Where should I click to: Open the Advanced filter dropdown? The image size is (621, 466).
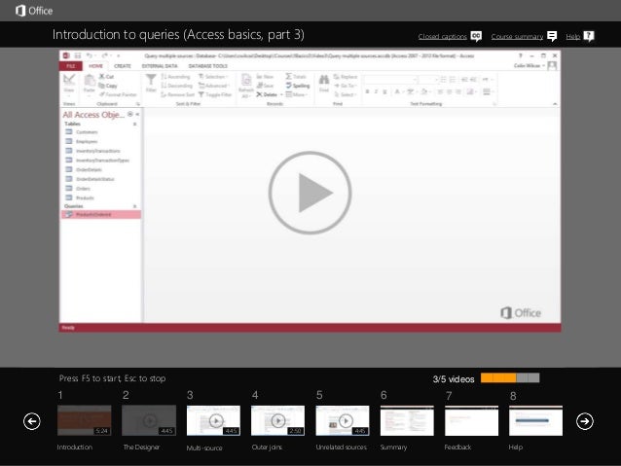pos(214,86)
